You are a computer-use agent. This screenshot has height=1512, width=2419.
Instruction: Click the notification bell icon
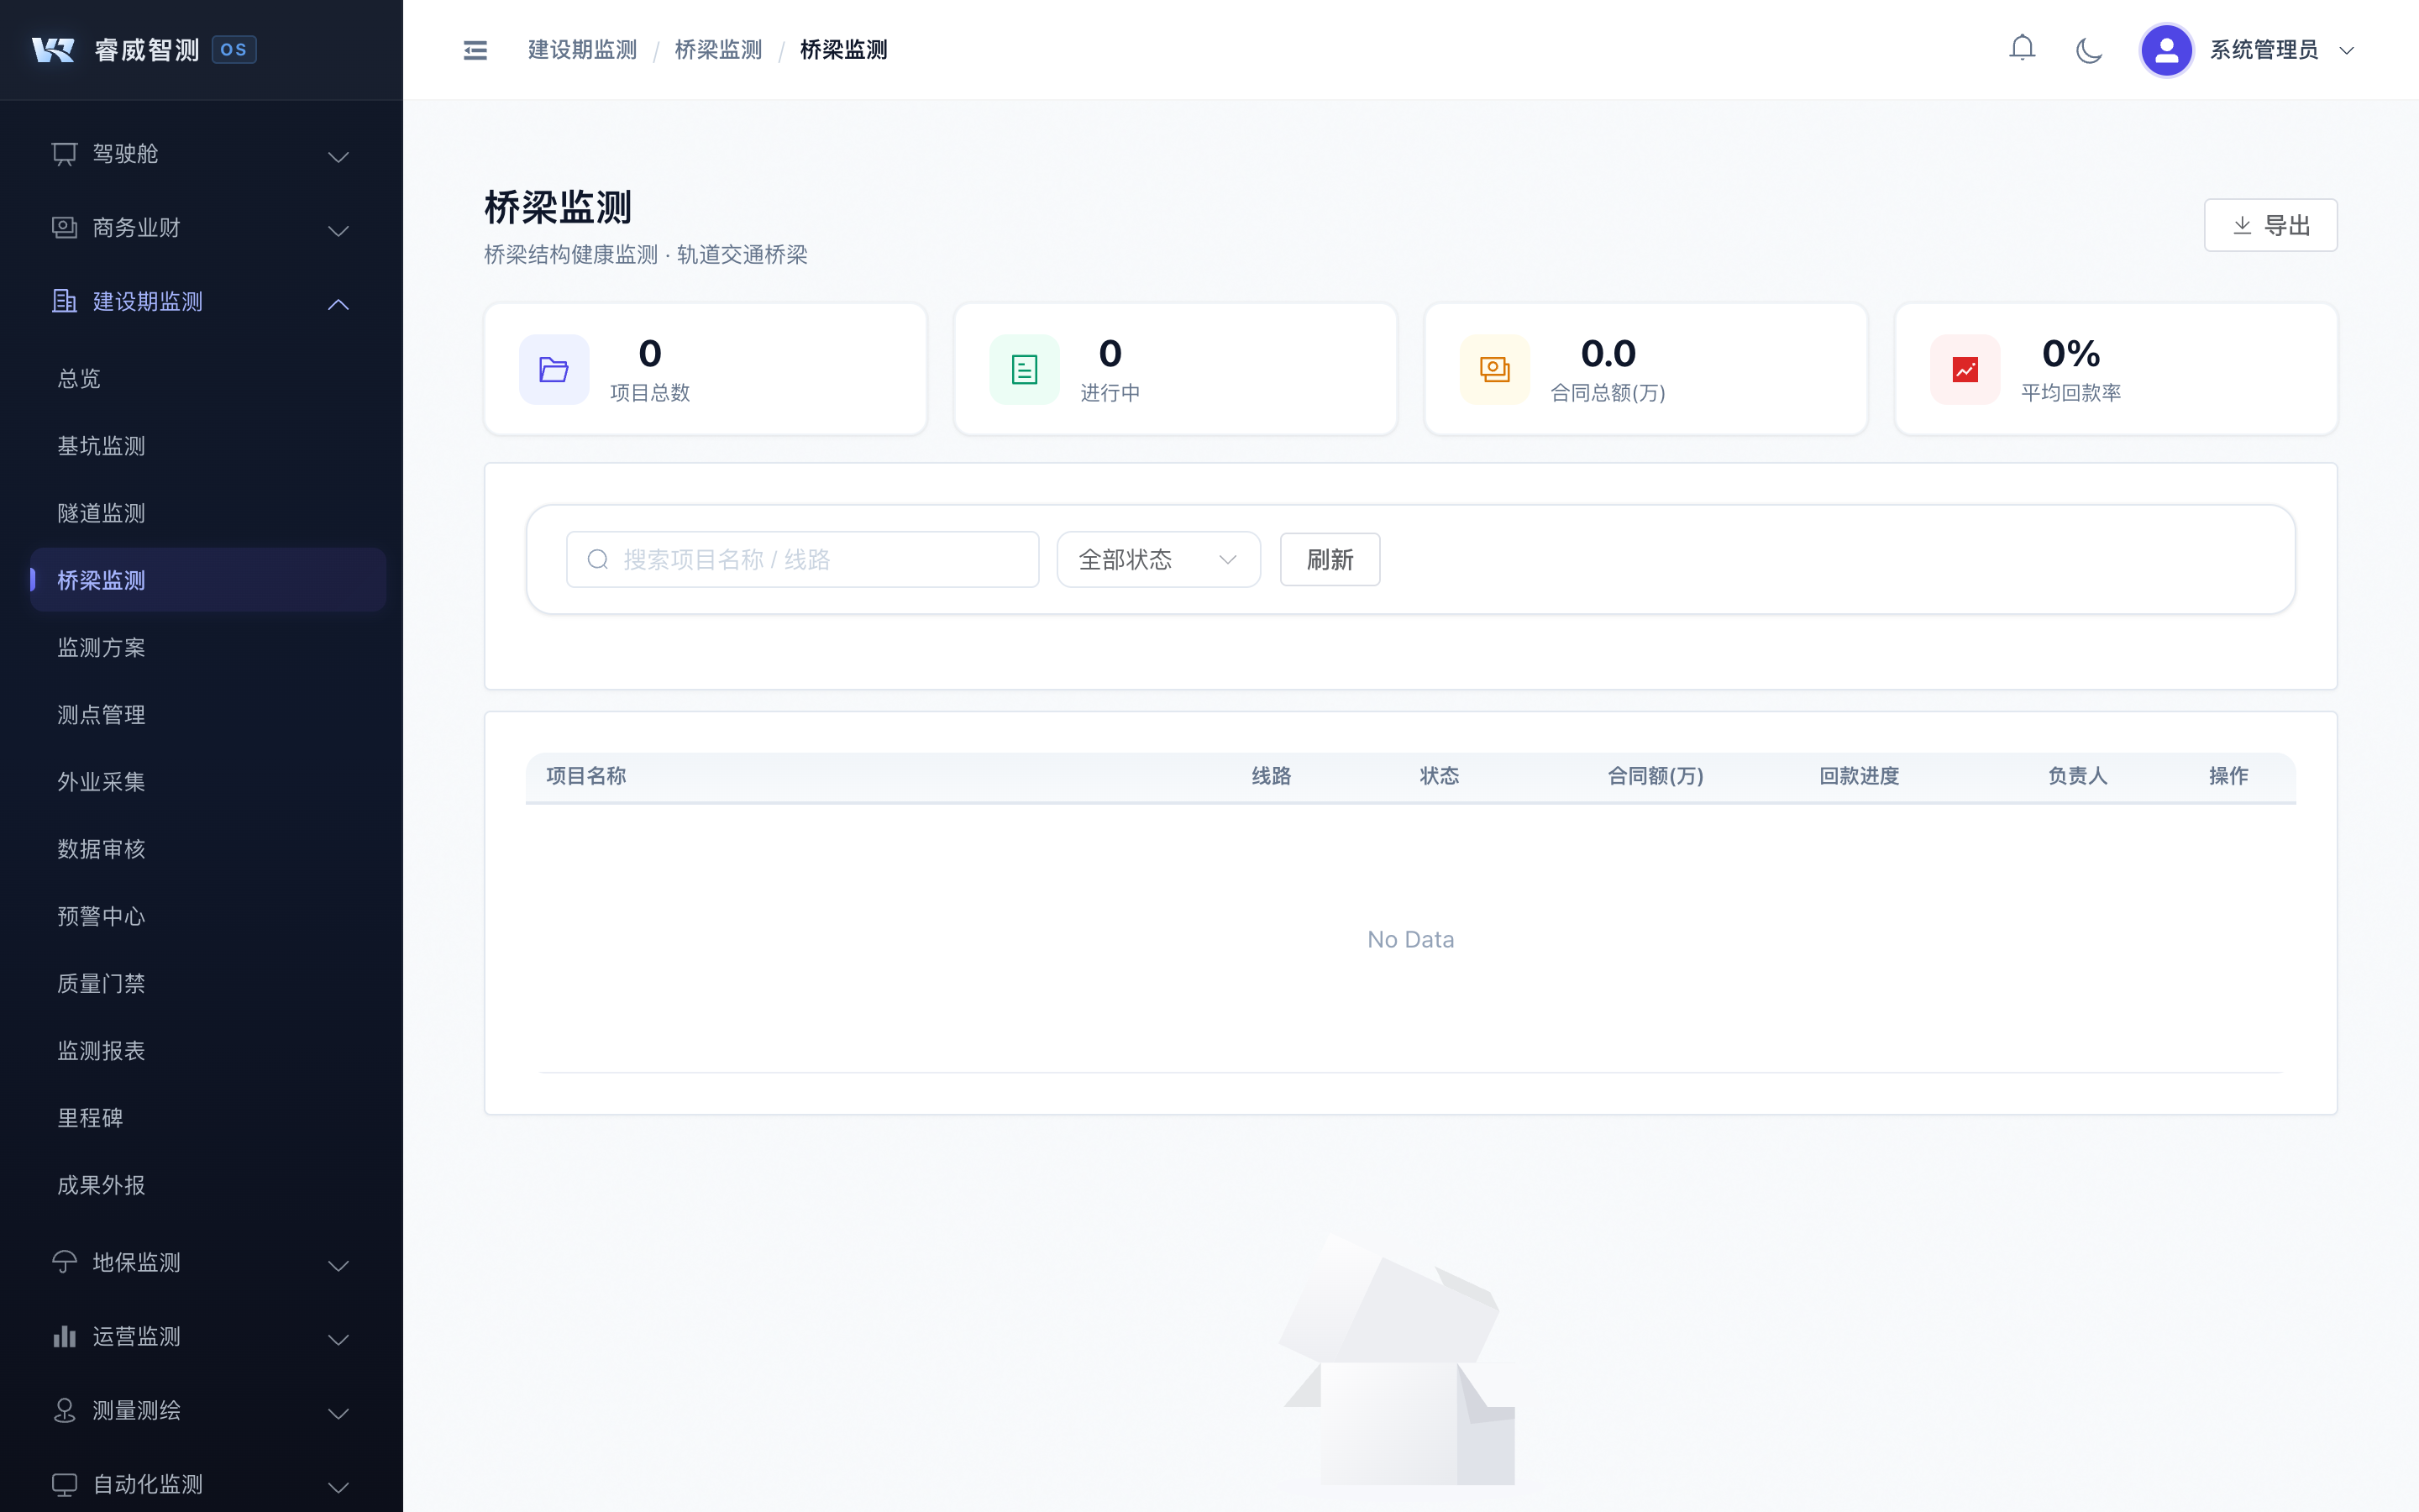click(2021, 49)
